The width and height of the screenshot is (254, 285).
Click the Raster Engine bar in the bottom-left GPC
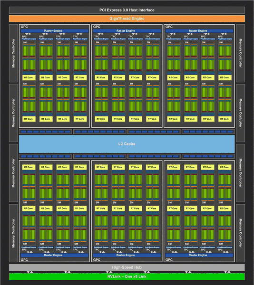pos(54,255)
